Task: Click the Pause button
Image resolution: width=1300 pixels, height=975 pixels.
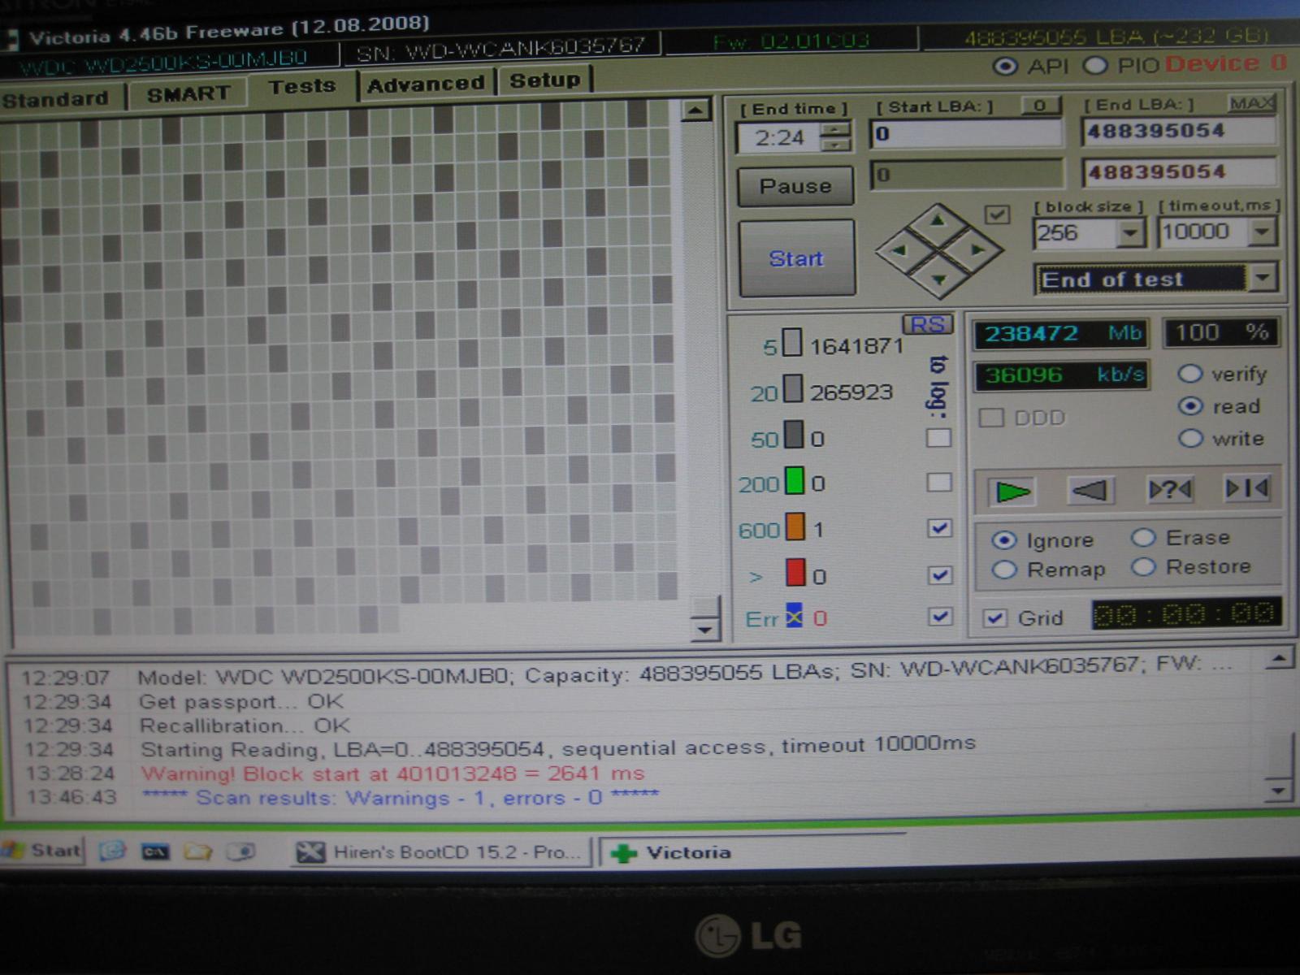Action: (x=795, y=186)
